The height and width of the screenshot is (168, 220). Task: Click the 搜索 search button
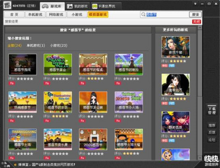click(x=195, y=15)
